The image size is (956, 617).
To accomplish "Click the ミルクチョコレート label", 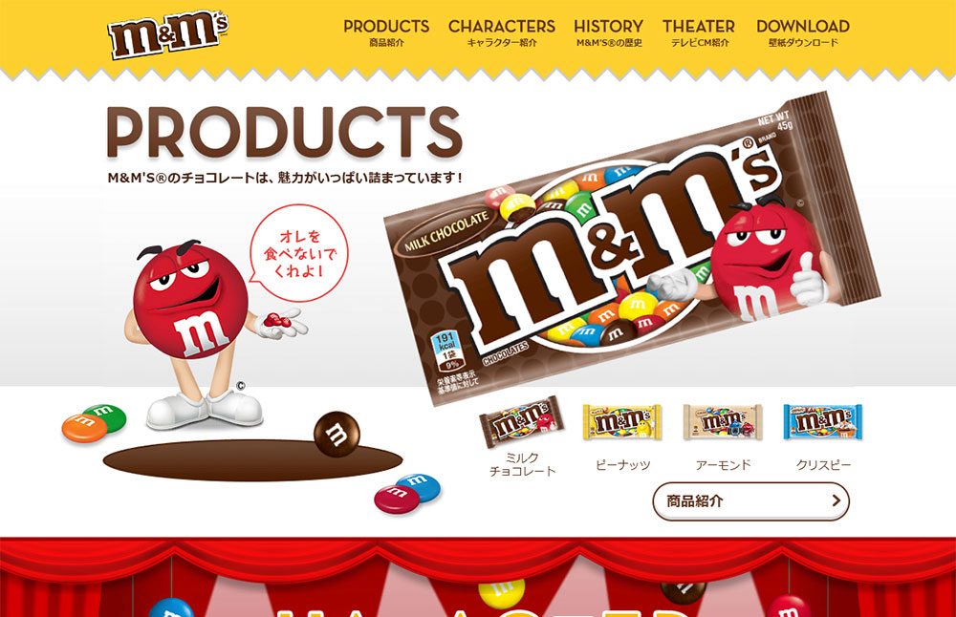I will pos(523,464).
